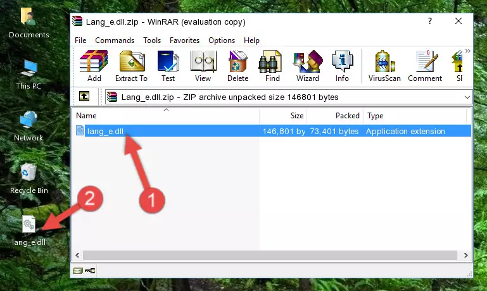Click the horizontal scrollbar track
The image size is (487, 291).
(270, 255)
